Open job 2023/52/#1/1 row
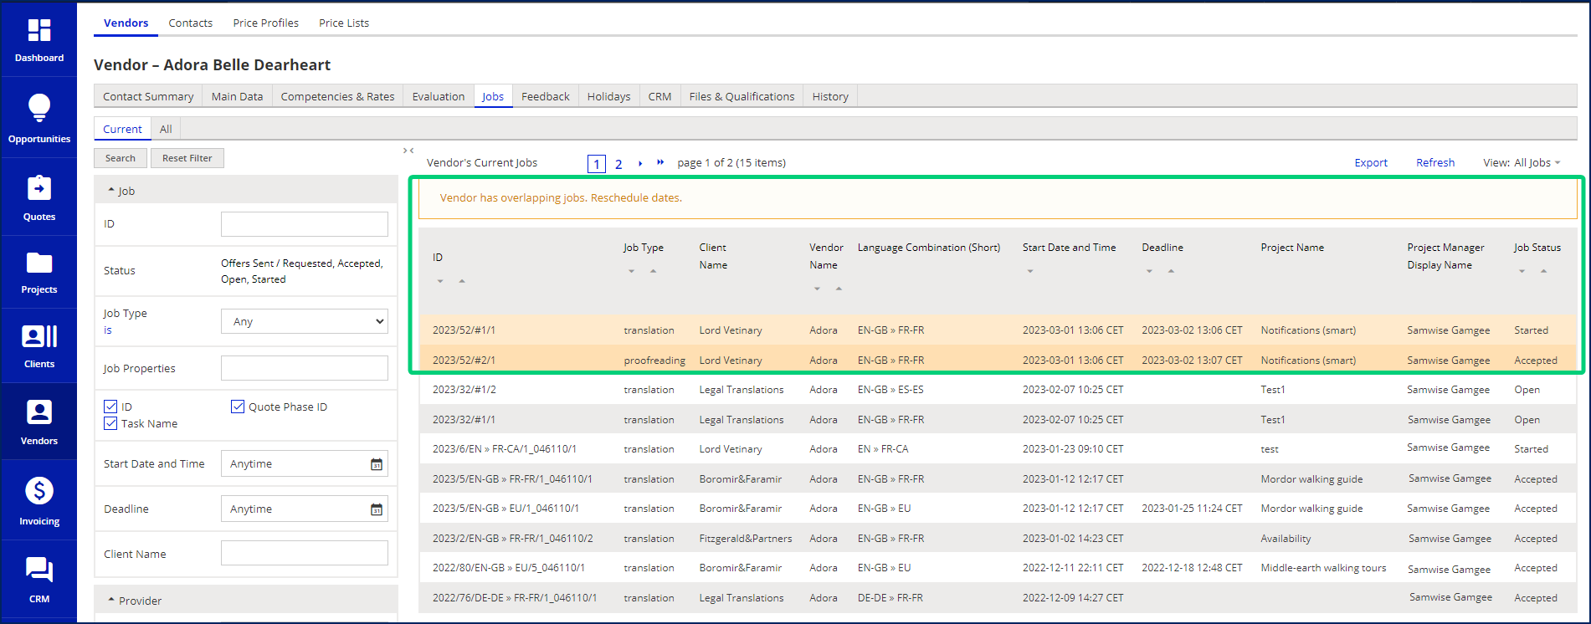This screenshot has width=1591, height=624. pos(998,330)
